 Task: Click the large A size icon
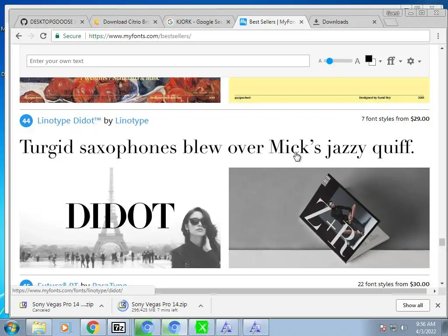click(x=357, y=61)
